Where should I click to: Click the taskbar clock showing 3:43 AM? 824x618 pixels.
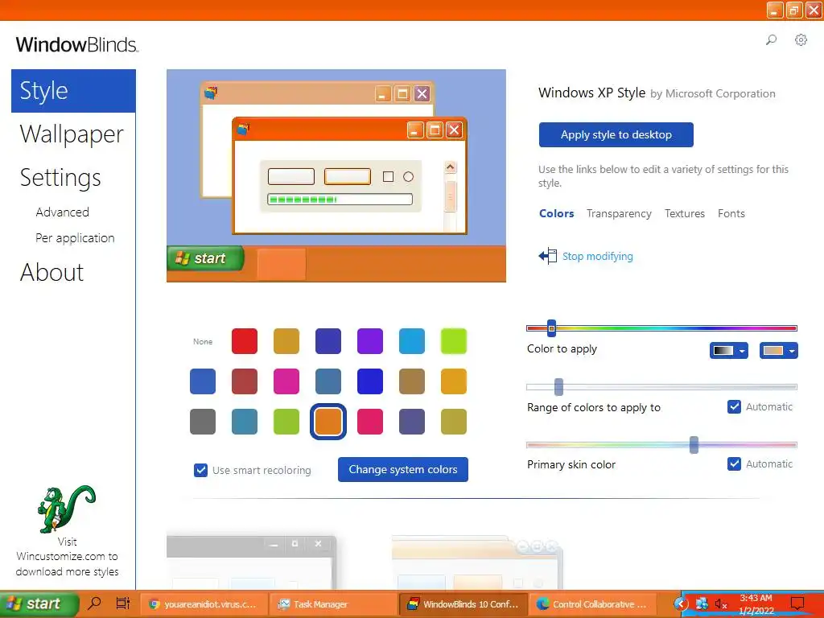(756, 604)
